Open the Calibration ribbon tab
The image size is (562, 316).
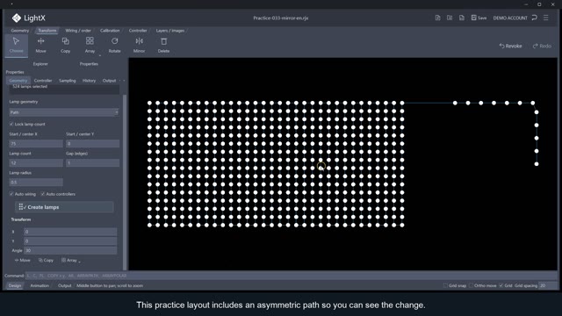click(x=110, y=31)
